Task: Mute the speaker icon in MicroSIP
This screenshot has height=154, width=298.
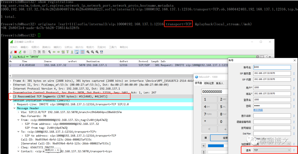Action: [x=204, y=146]
